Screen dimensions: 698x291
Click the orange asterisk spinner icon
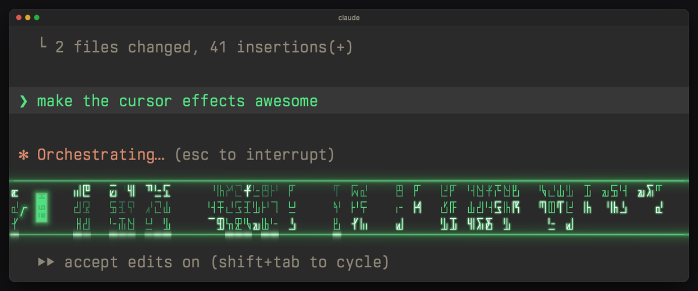(23, 155)
